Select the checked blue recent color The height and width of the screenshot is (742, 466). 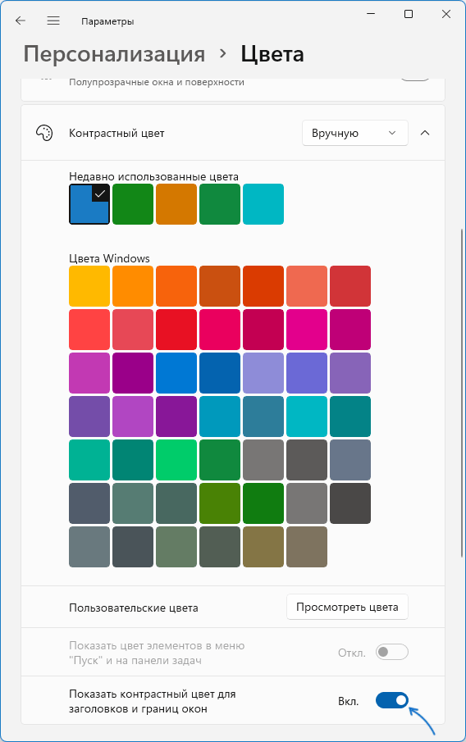click(x=89, y=204)
